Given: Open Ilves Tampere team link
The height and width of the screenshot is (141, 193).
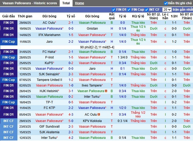Looking at the screenshot, I should [x=92, y=85].
